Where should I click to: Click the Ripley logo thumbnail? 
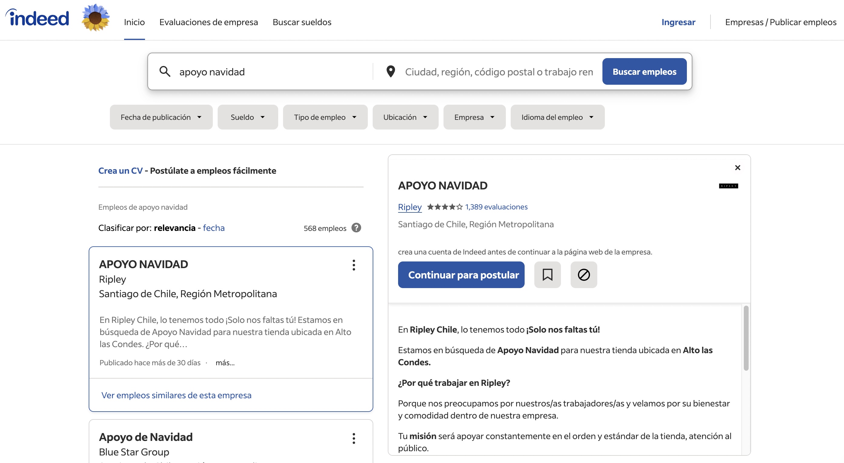728,186
